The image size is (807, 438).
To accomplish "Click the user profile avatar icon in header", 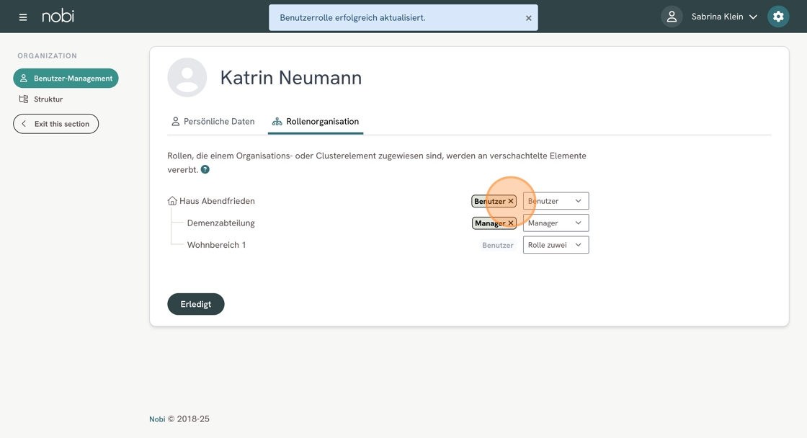I will click(672, 17).
